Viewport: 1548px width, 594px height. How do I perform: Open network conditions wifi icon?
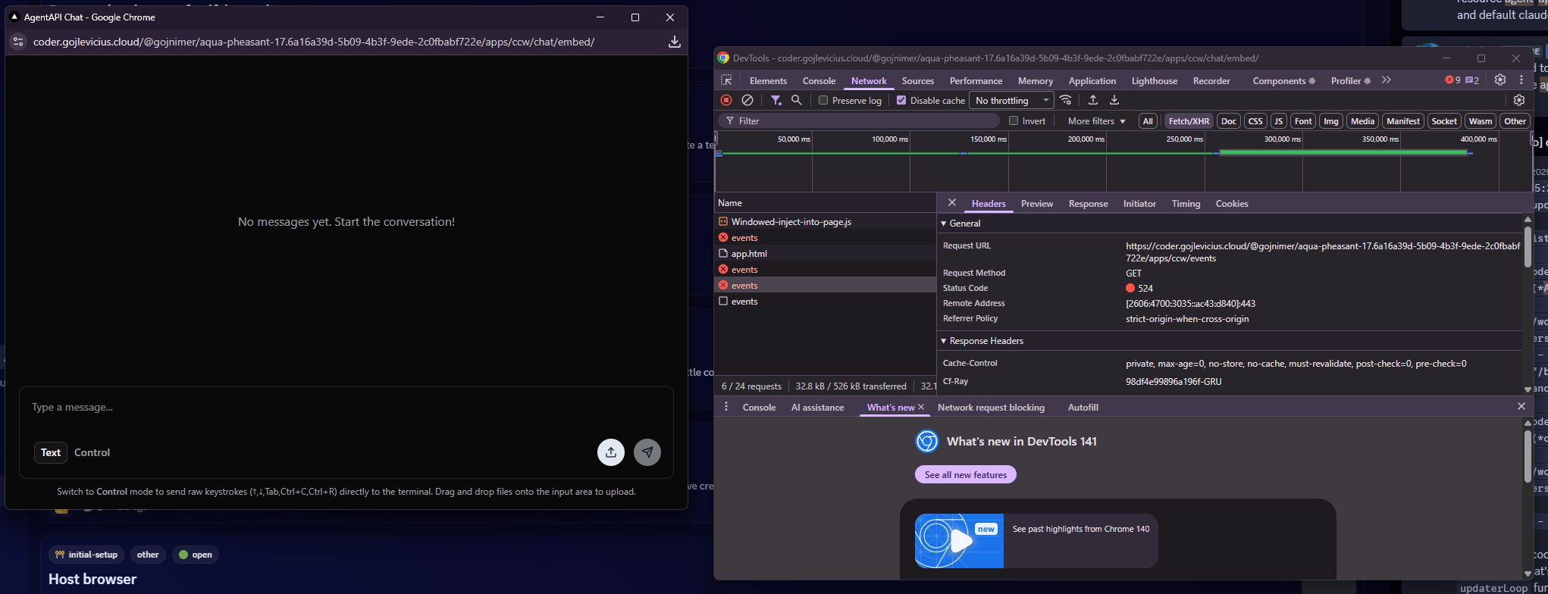[x=1066, y=100]
